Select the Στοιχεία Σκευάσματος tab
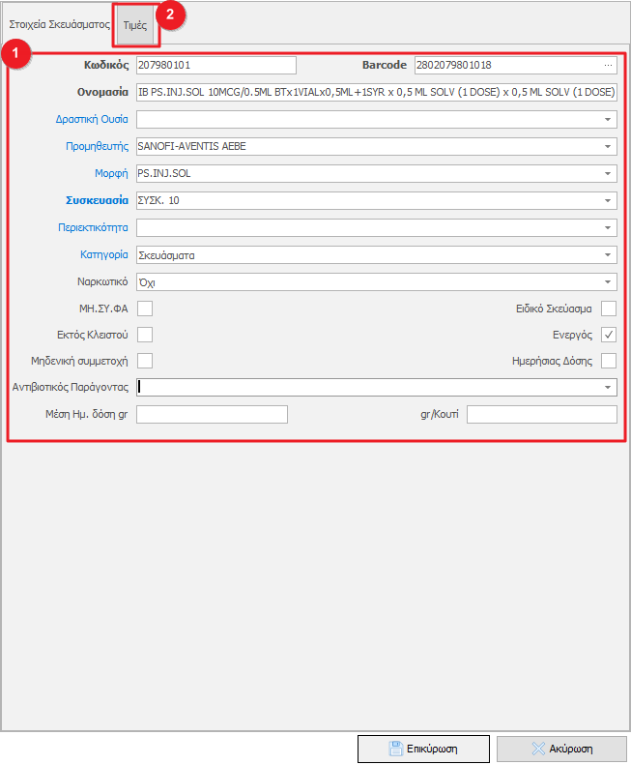The image size is (631, 765). point(59,26)
